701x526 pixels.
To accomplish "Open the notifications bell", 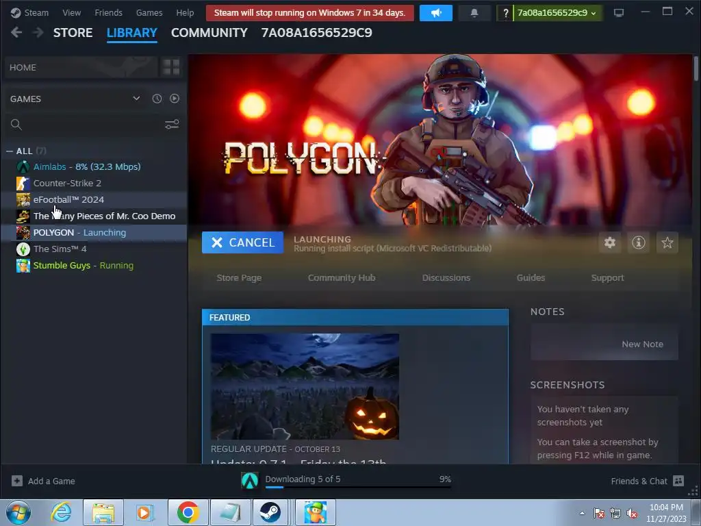I will click(474, 13).
